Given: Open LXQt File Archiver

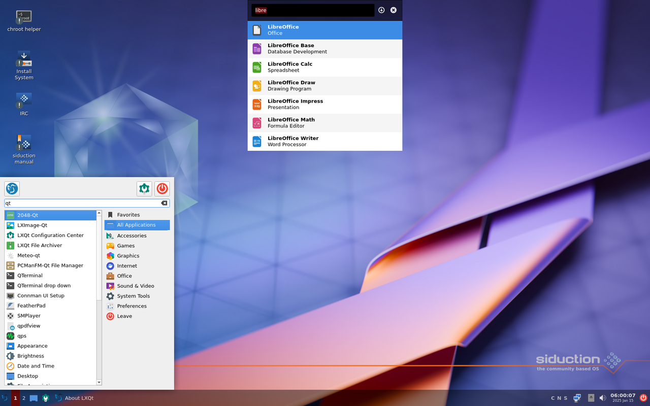Looking at the screenshot, I should coord(50,246).
